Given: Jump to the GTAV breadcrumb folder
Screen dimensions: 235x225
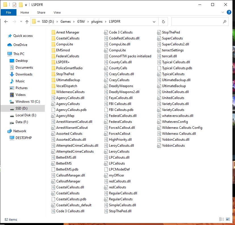Looking at the screenshot, I should [x=81, y=22].
